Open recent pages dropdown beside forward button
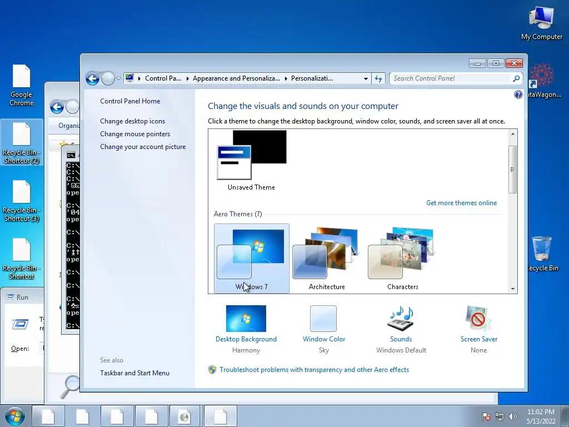Screen dimensions: 569x427 pos(118,78)
